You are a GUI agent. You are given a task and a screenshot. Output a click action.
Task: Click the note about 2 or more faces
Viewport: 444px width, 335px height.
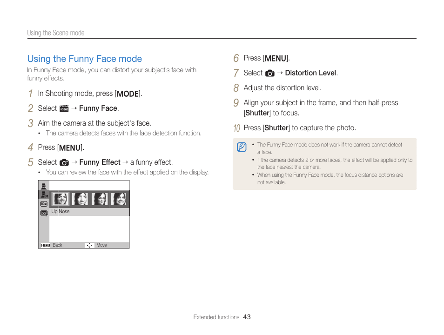(x=335, y=163)
